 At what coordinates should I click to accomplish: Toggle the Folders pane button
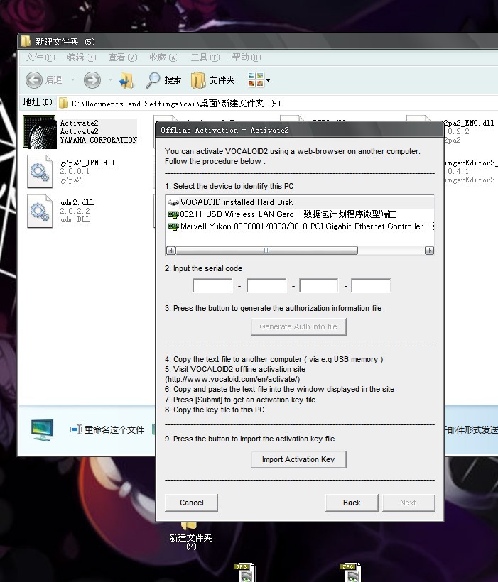pyautogui.click(x=212, y=80)
